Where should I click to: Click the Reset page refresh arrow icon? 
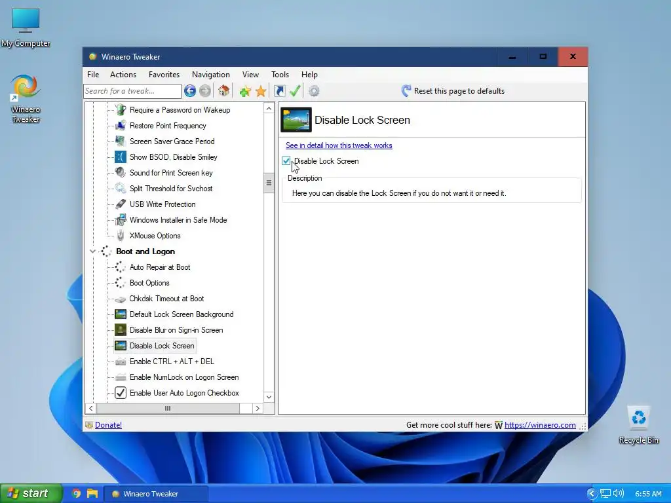[x=406, y=90]
